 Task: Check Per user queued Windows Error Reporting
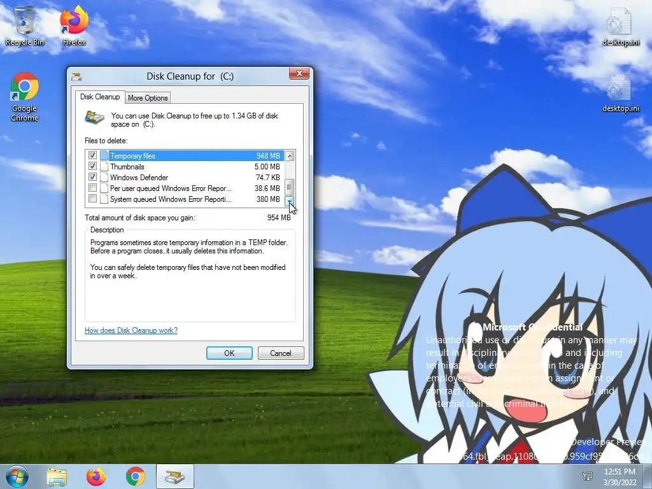[x=92, y=188]
